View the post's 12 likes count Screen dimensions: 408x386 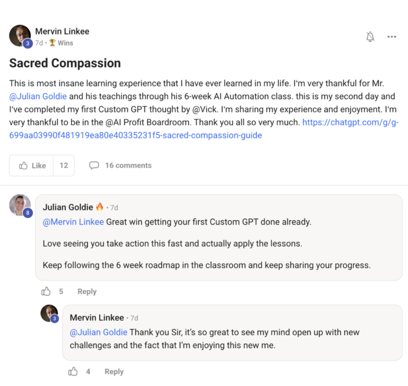click(x=63, y=166)
